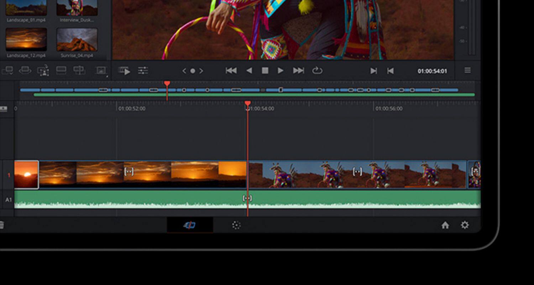The width and height of the screenshot is (534, 285).
Task: Click the 01:00:56:00 mark on the ruler
Action: 389,109
